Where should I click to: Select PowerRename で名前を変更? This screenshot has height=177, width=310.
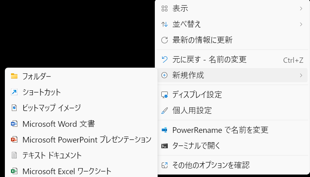click(x=232, y=130)
